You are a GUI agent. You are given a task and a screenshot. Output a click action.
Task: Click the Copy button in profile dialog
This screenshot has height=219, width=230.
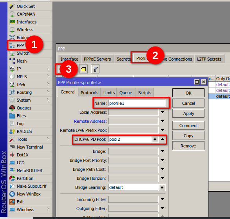(188, 136)
